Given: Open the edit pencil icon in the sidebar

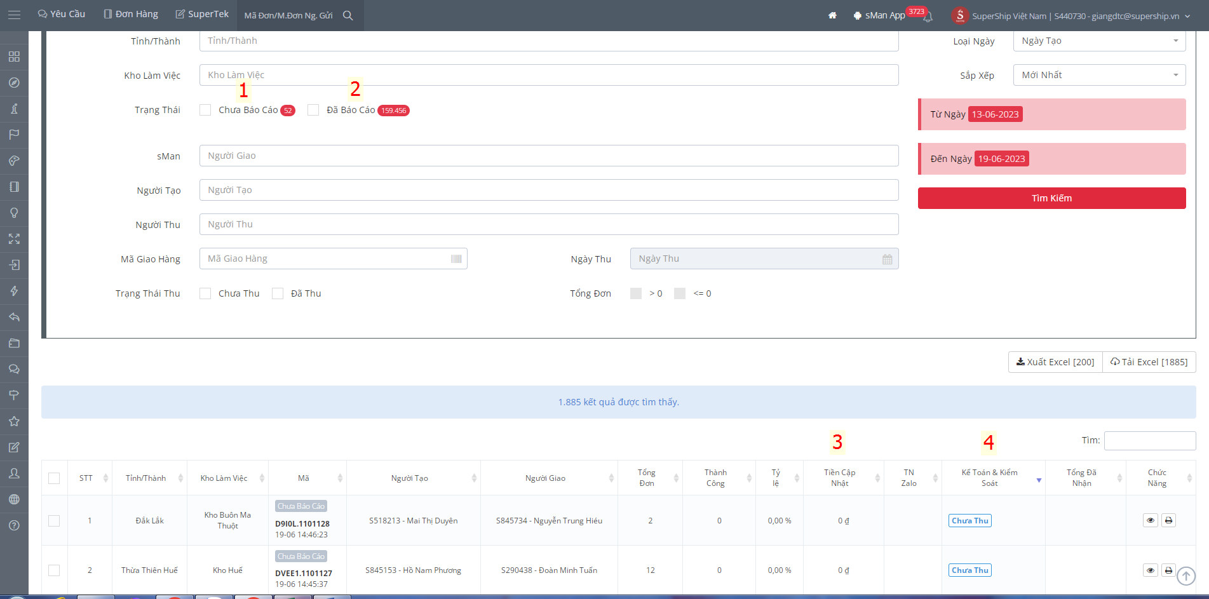Looking at the screenshot, I should (14, 447).
